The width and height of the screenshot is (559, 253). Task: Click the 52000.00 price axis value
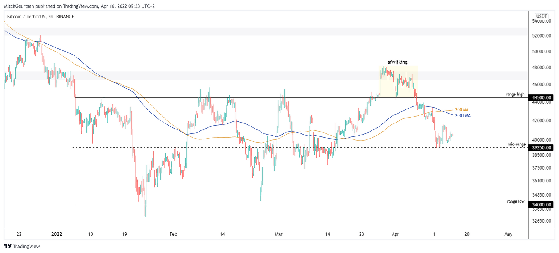(542, 36)
